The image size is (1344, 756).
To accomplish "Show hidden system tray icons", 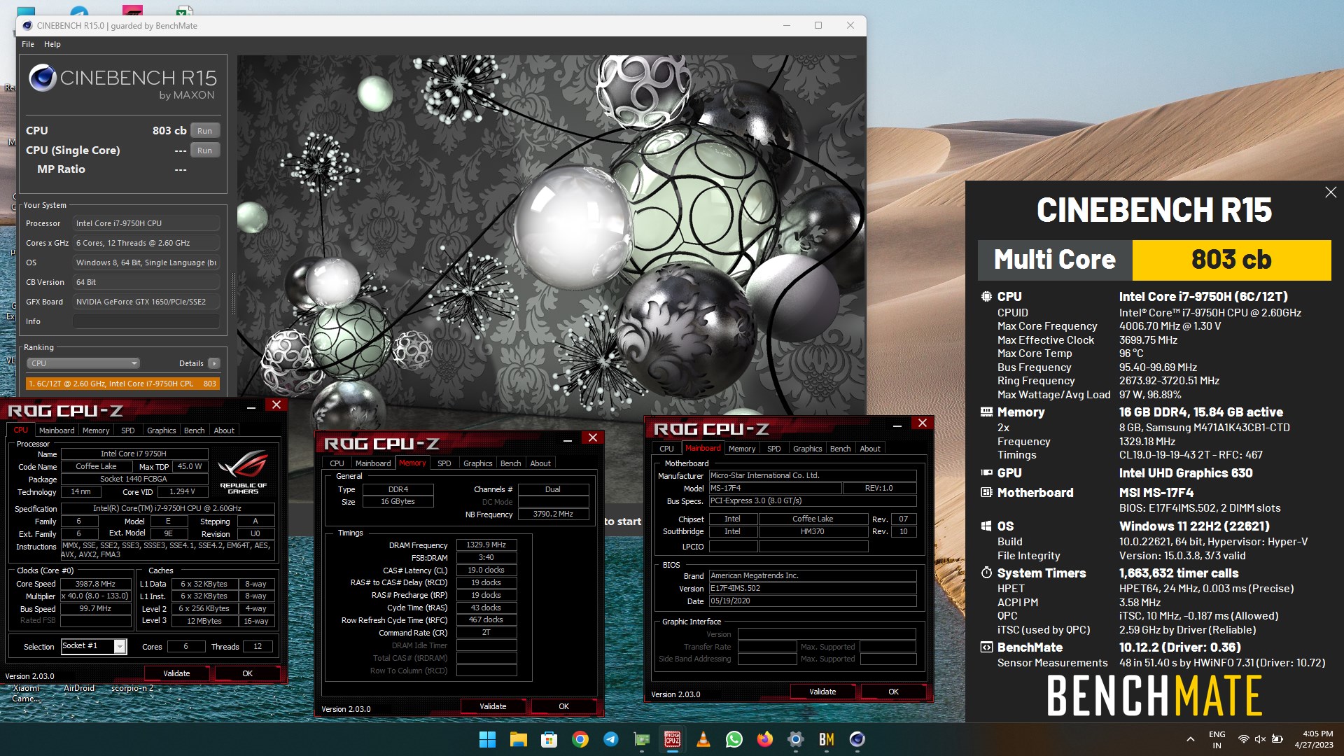I will click(x=1190, y=739).
